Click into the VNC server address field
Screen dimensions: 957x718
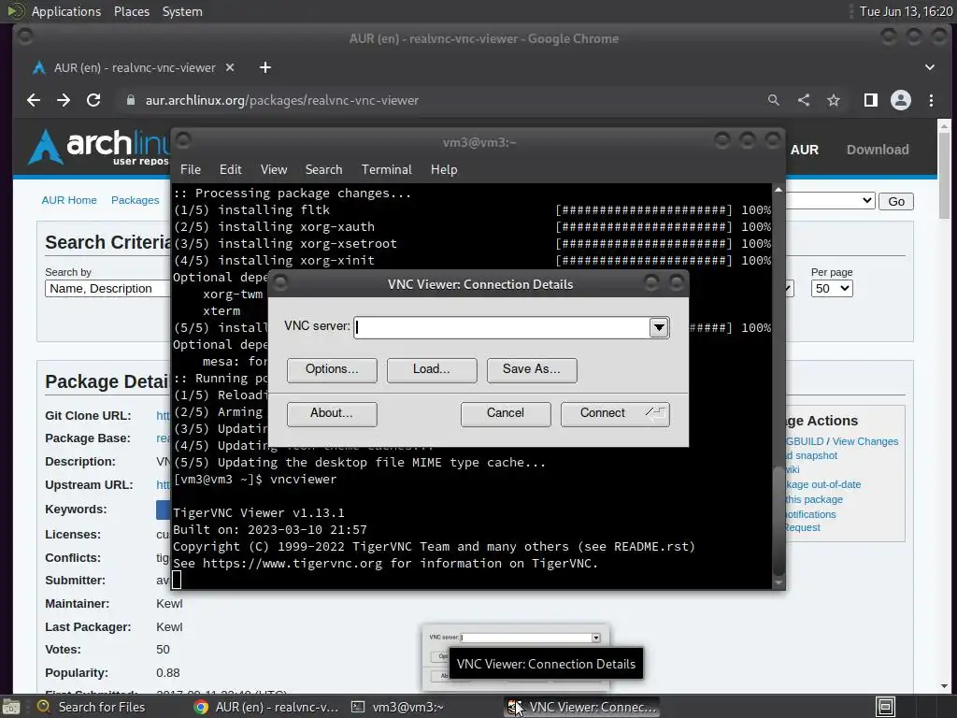[502, 328]
